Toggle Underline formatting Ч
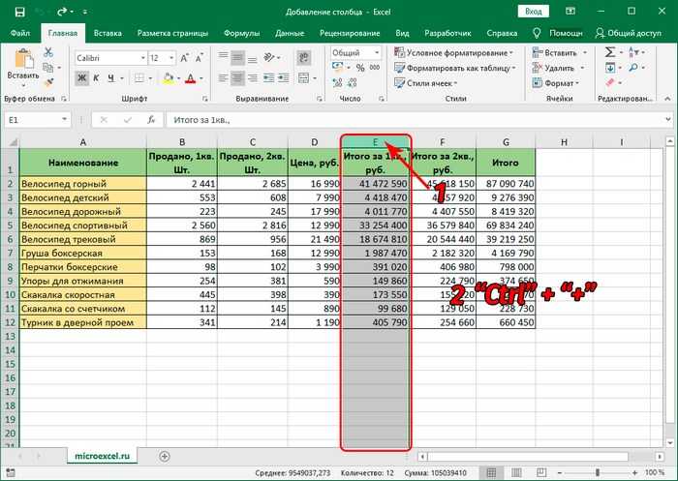This screenshot has width=678, height=481. [x=111, y=78]
